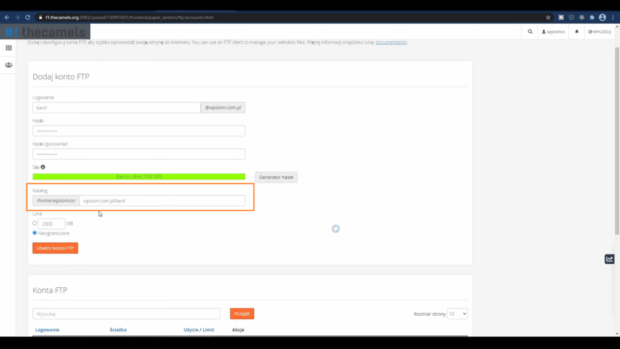Screen dimensions: 620x349
Task: Sort accounts by Ścieżka column
Action: [118, 330]
